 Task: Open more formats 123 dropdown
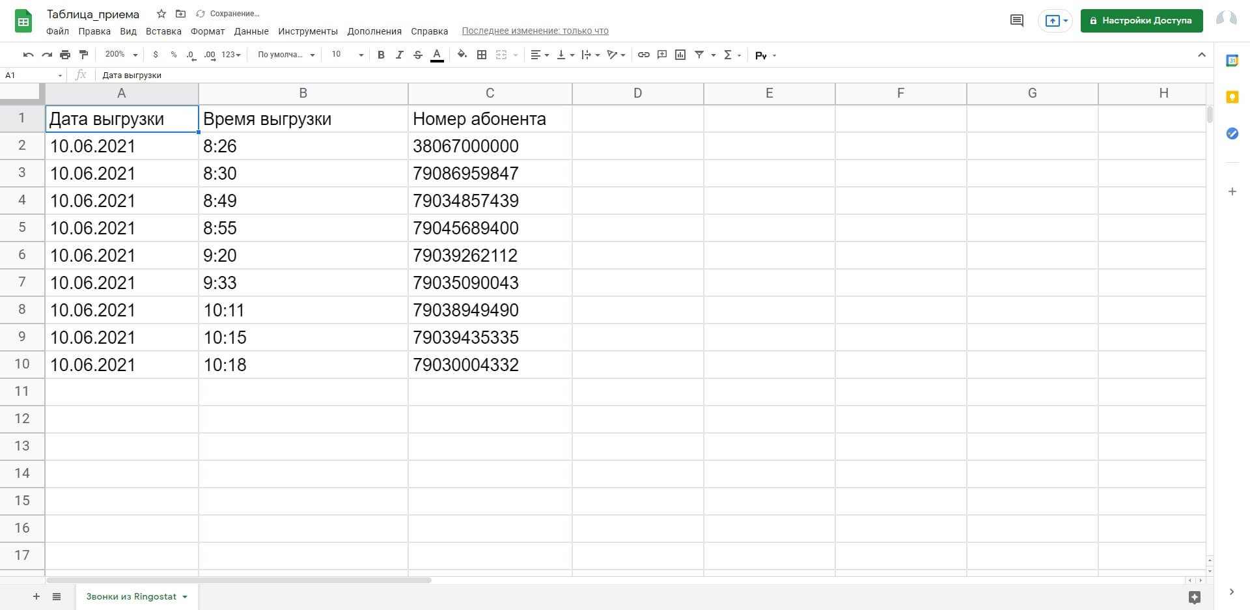click(231, 55)
